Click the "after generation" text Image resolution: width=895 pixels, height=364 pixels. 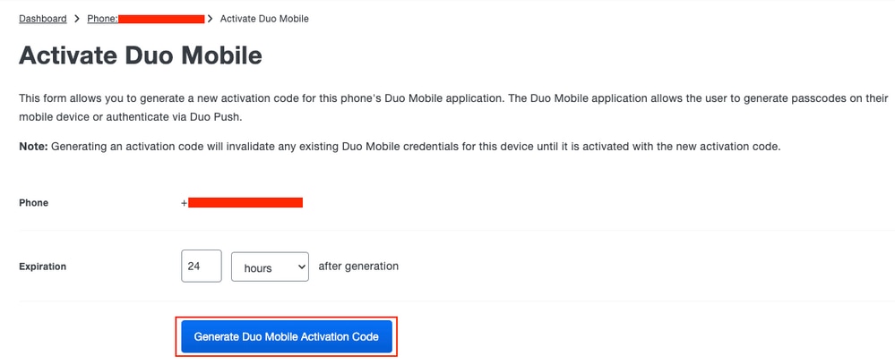[358, 266]
